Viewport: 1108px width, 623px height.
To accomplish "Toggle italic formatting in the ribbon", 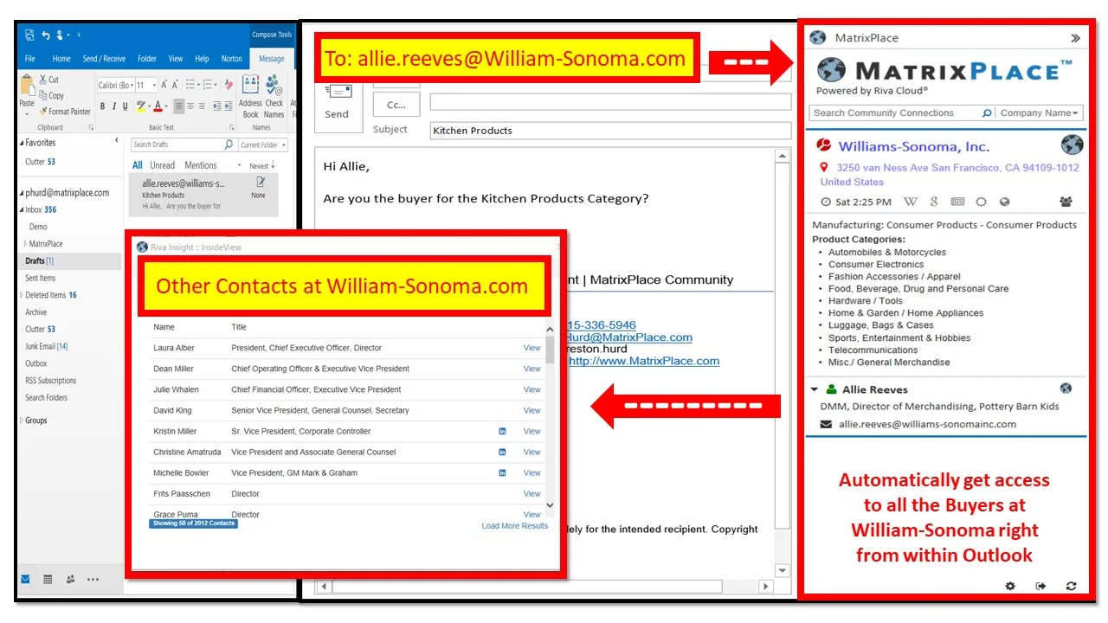I will coord(114,106).
